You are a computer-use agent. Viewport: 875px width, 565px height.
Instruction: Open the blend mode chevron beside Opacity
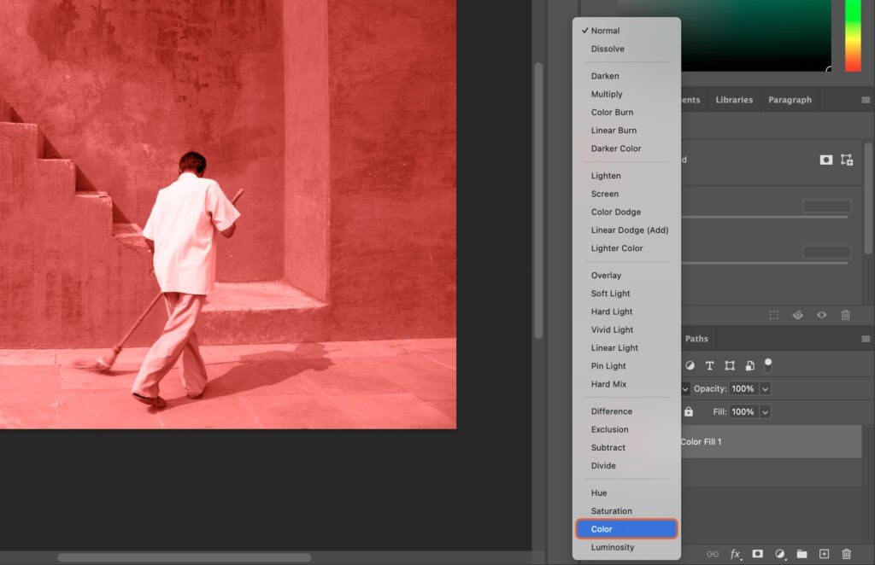coord(686,388)
